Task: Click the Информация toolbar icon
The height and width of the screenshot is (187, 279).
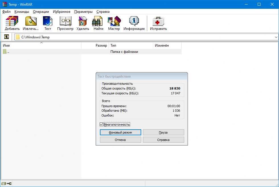Action: point(134,23)
